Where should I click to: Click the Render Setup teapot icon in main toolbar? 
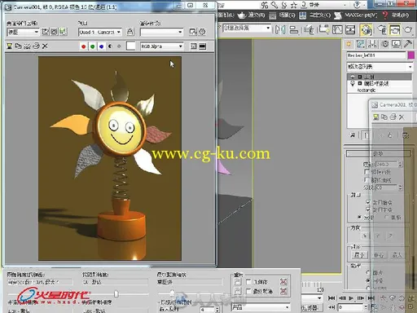(382, 29)
